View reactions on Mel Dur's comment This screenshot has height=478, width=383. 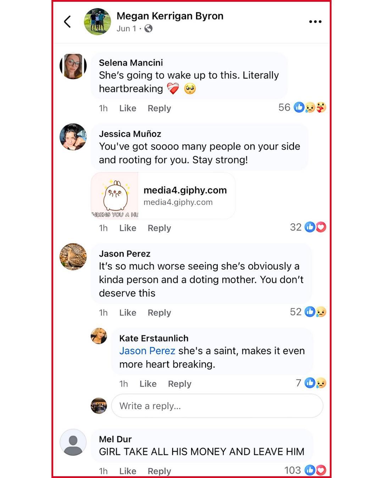305,470
